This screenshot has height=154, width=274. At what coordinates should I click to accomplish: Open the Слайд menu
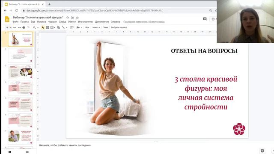point(62,22)
